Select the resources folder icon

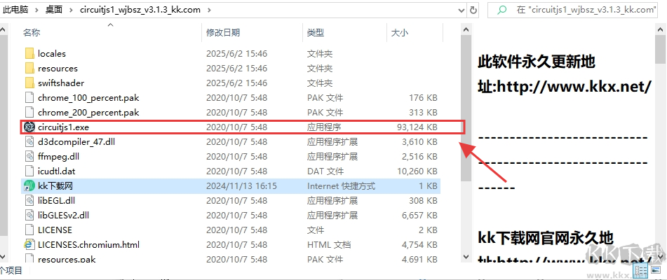29,69
